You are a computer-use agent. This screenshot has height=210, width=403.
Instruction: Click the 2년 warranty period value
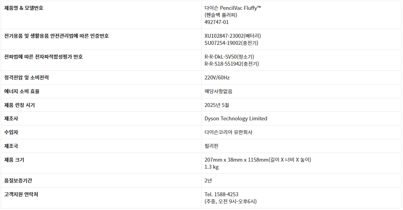208,181
